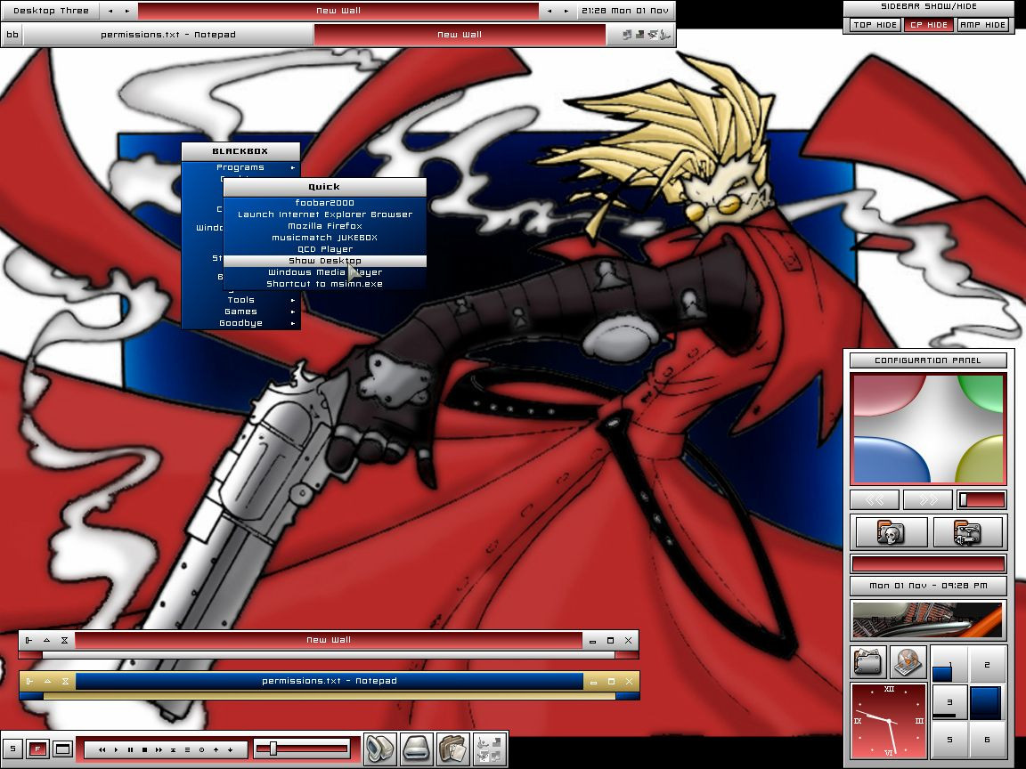Toggle the AMP HIDE sidebar button
This screenshot has height=769, width=1026.
(982, 25)
